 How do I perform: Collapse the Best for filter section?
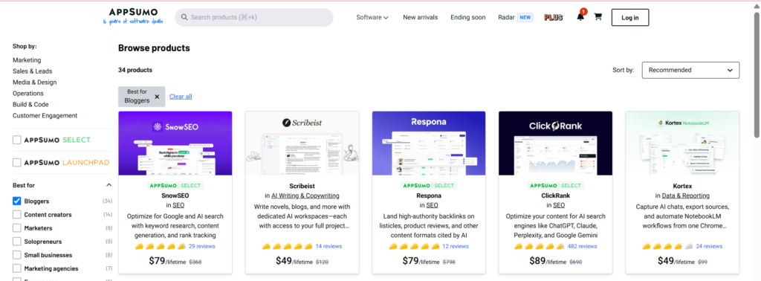pyautogui.click(x=109, y=185)
